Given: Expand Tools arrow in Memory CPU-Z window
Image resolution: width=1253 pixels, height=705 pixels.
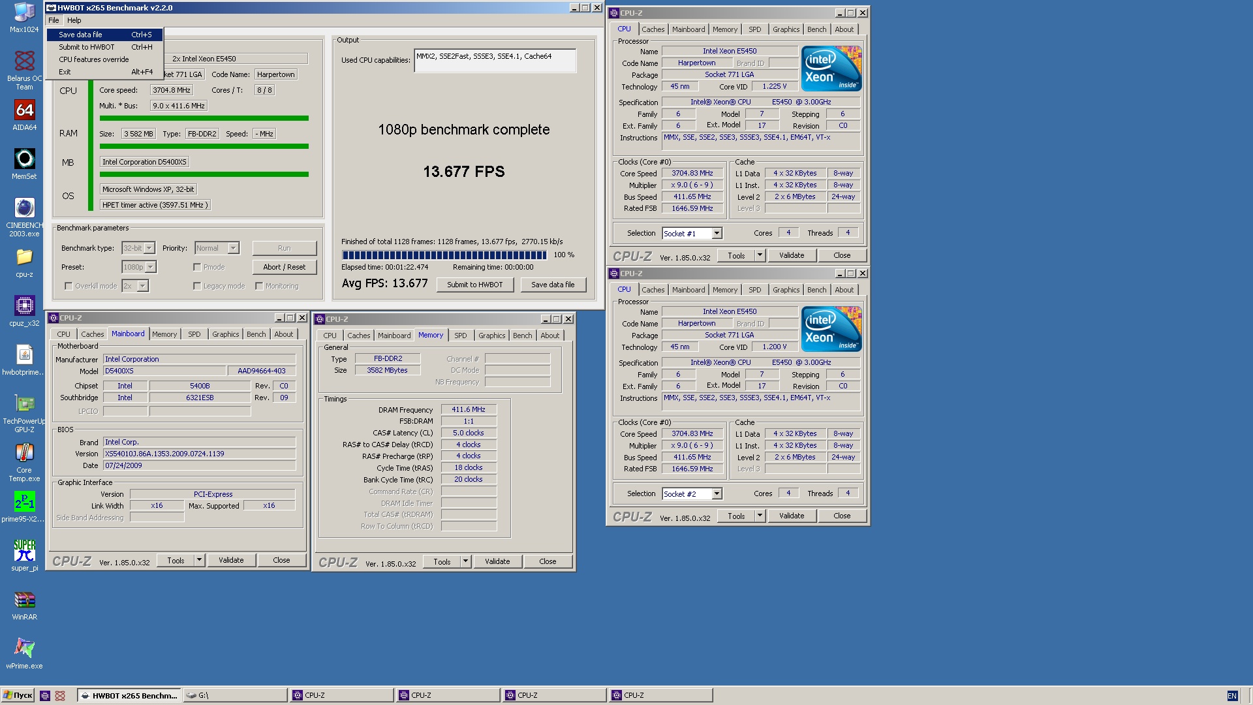Looking at the screenshot, I should 465,561.
